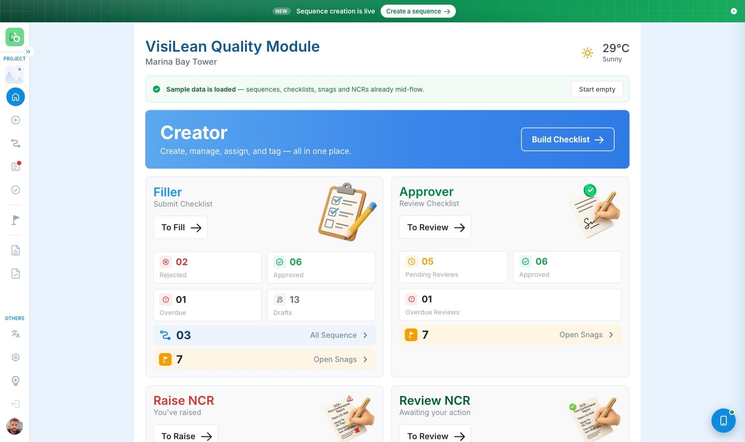Expand All Sequence row chevron

(x=365, y=335)
